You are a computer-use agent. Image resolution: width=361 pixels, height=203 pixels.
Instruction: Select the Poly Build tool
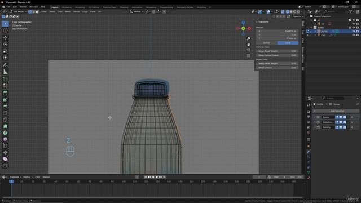[5, 126]
